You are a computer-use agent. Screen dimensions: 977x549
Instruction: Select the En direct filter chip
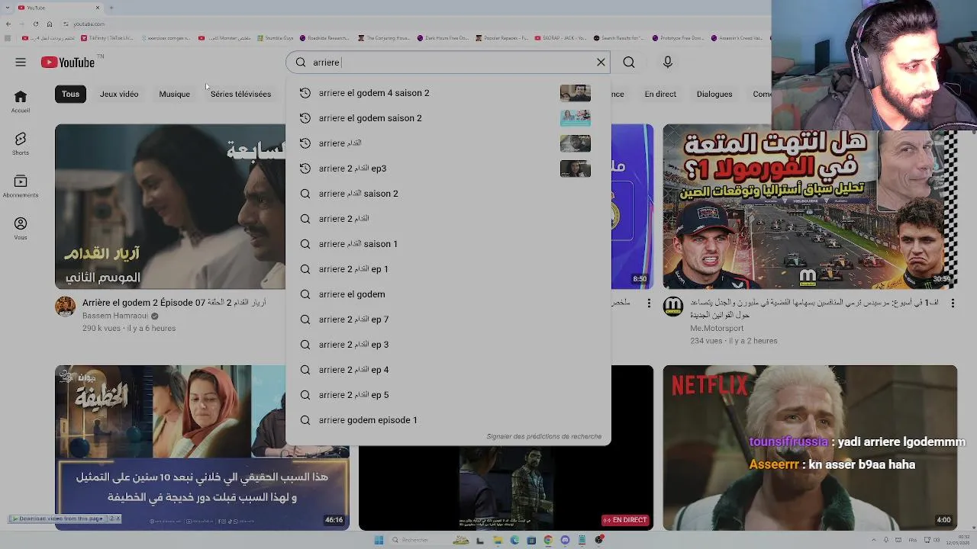(x=660, y=94)
